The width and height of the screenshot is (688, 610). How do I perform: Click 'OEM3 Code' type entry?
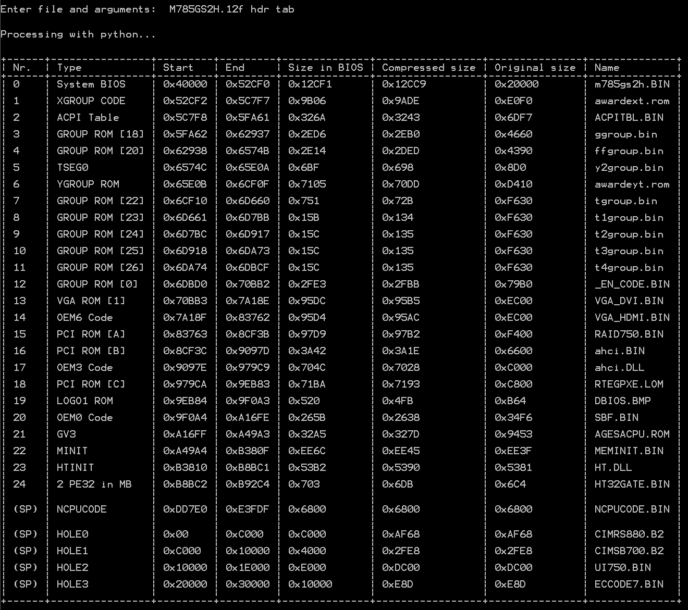tap(84, 367)
